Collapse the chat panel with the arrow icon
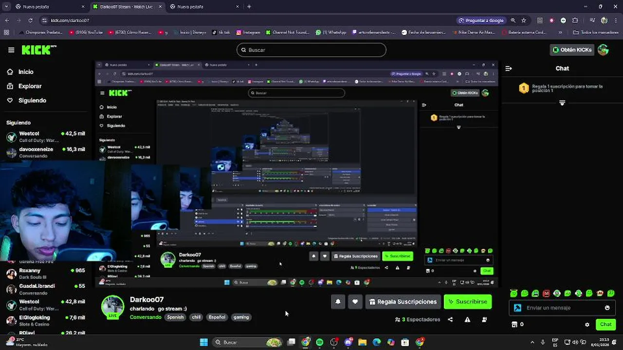 point(509,69)
